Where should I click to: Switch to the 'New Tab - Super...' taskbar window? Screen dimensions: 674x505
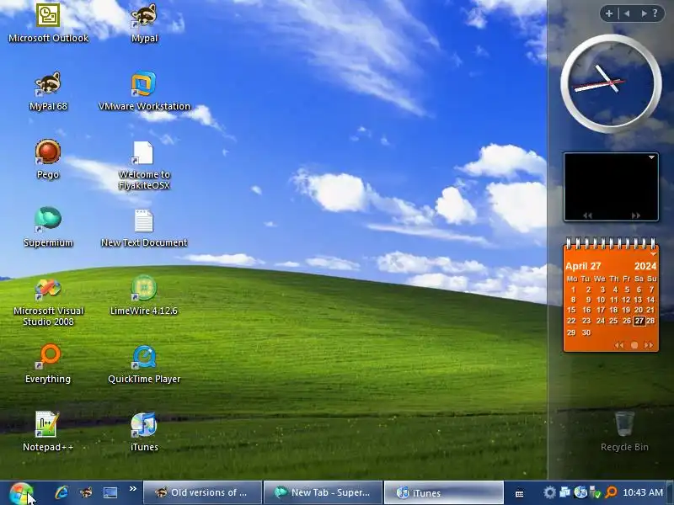[324, 492]
